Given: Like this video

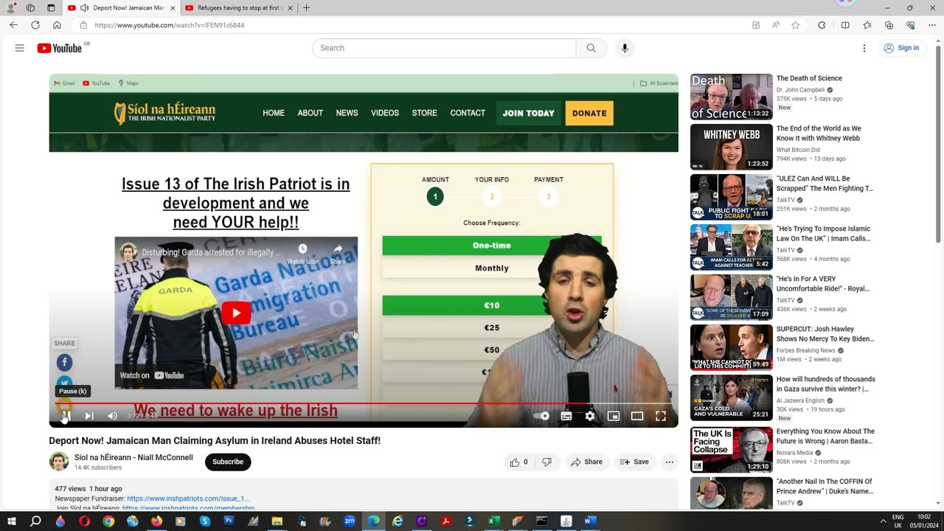Looking at the screenshot, I should 519,462.
